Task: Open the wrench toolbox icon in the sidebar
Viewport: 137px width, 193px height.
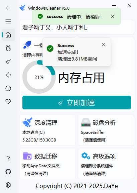Action: coord(8,48)
